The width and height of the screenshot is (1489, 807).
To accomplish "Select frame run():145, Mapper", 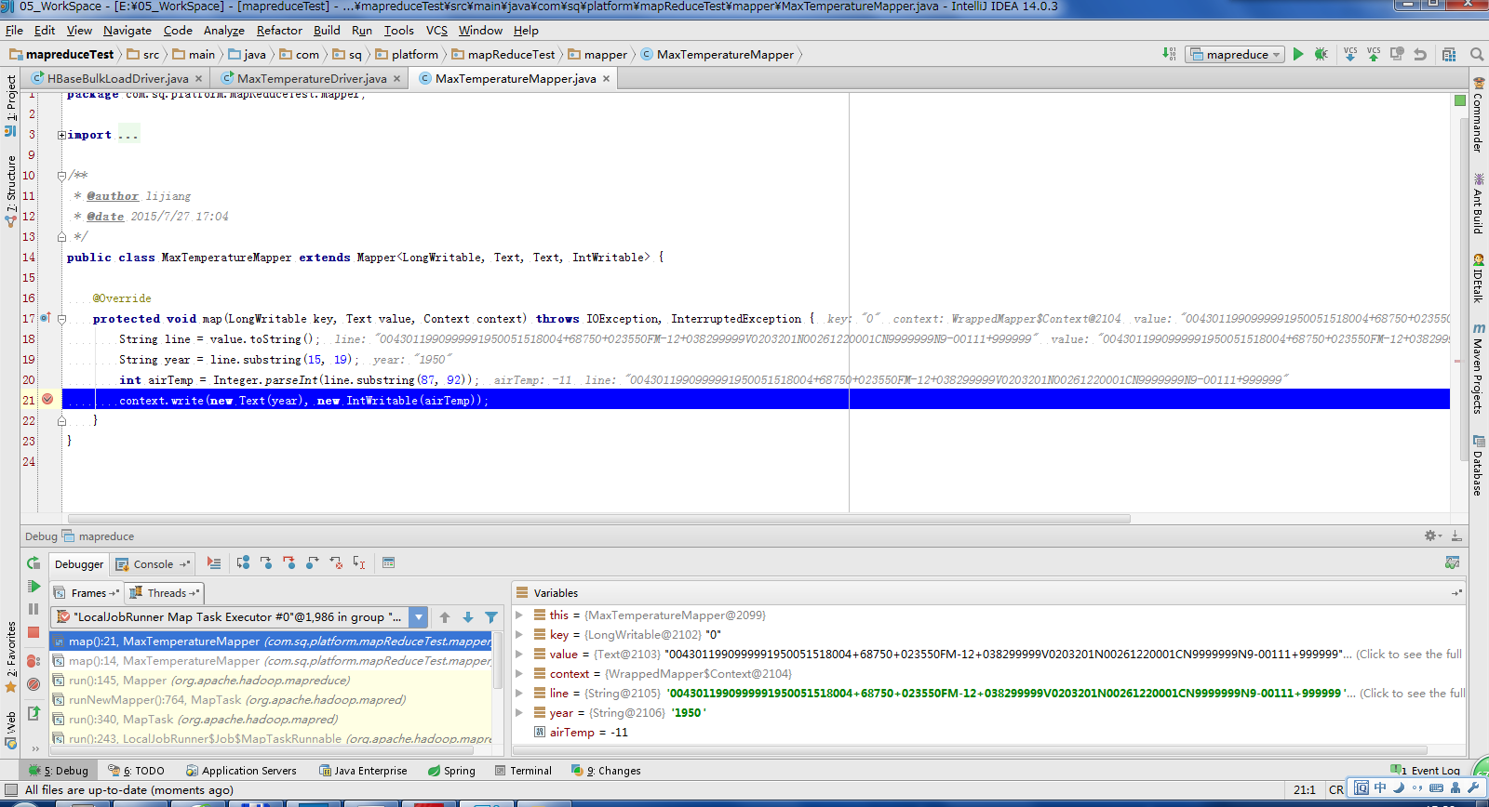I will pyautogui.click(x=271, y=681).
